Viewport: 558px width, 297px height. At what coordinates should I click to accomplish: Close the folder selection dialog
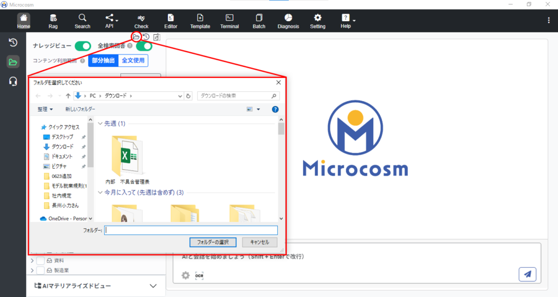pyautogui.click(x=278, y=83)
